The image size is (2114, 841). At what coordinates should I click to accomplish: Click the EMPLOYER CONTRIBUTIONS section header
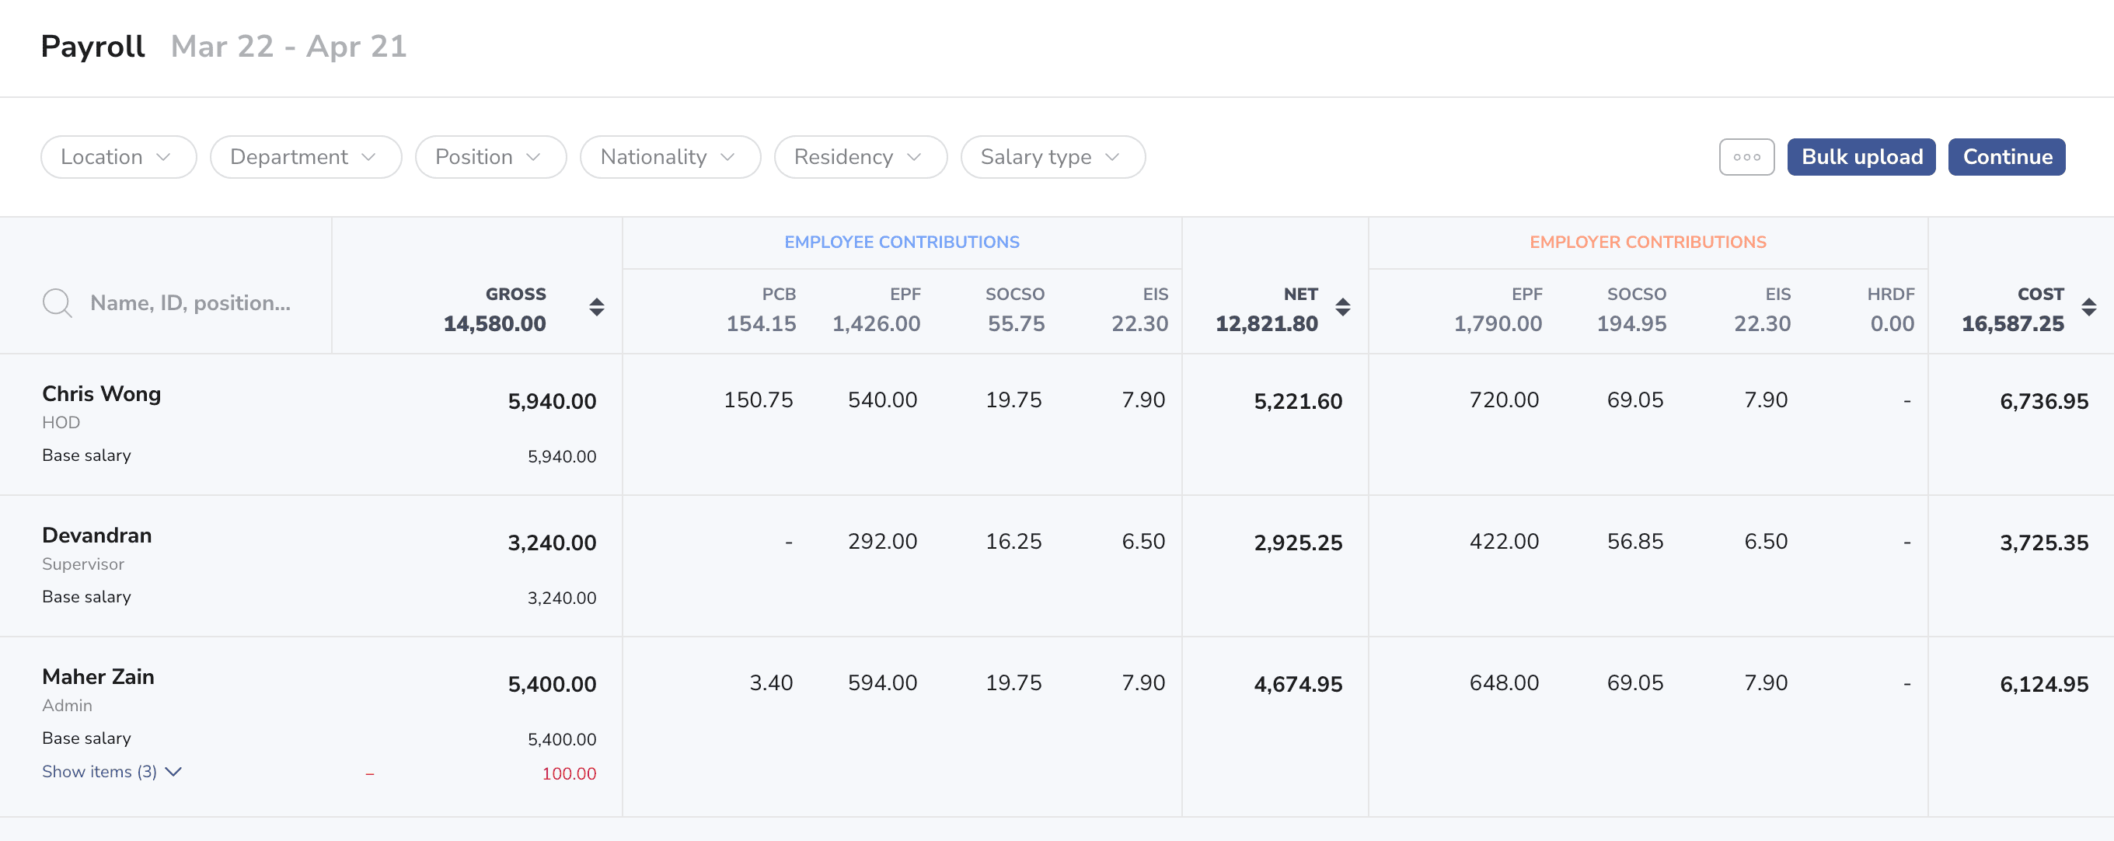click(x=1648, y=242)
